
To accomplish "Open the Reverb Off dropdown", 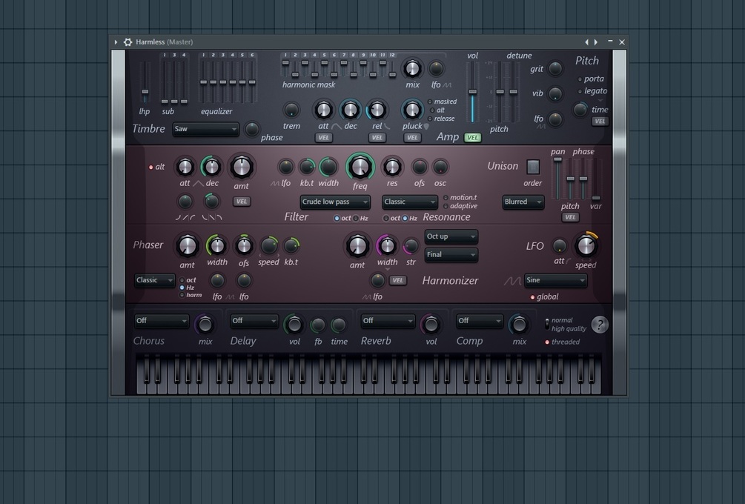I will (388, 321).
